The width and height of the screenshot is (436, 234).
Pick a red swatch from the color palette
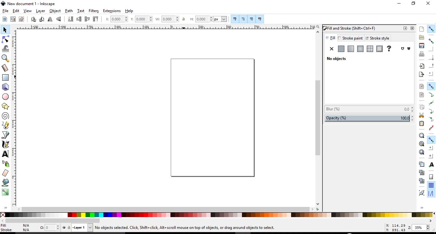point(74,215)
